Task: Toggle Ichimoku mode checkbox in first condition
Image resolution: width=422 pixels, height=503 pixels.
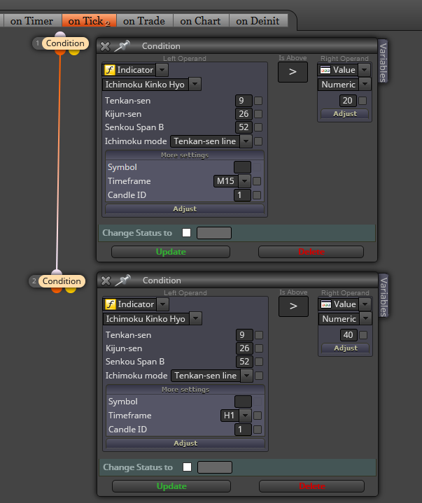Action: click(x=258, y=141)
